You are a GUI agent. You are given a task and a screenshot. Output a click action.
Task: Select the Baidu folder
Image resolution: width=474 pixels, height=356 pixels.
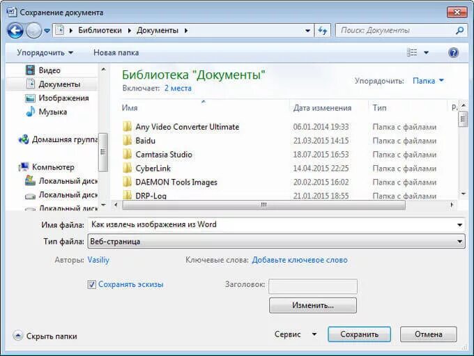tap(145, 141)
